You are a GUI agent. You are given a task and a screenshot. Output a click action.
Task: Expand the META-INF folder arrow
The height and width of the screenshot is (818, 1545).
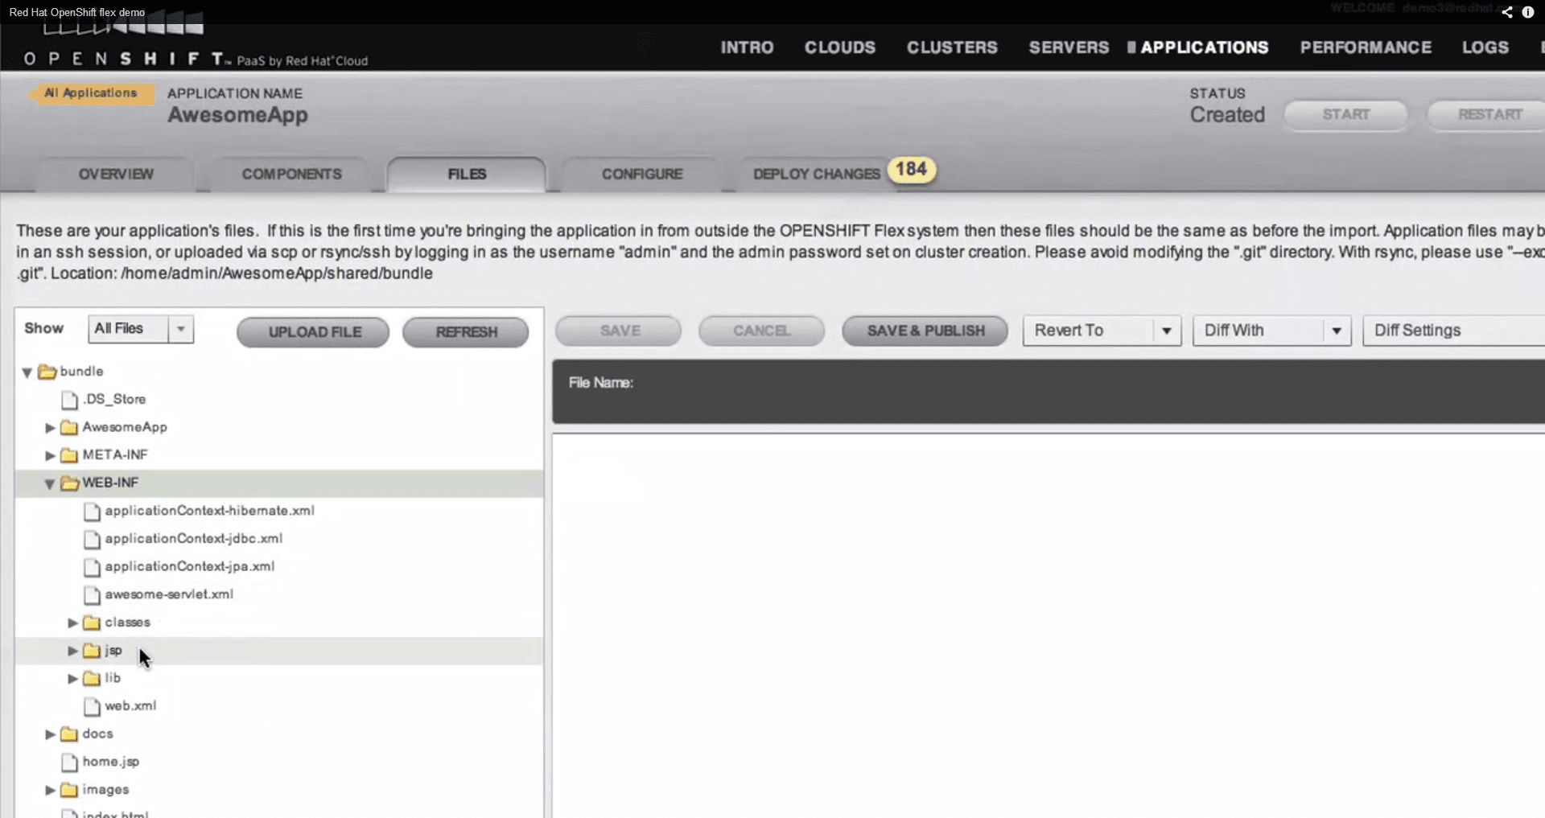tap(50, 456)
